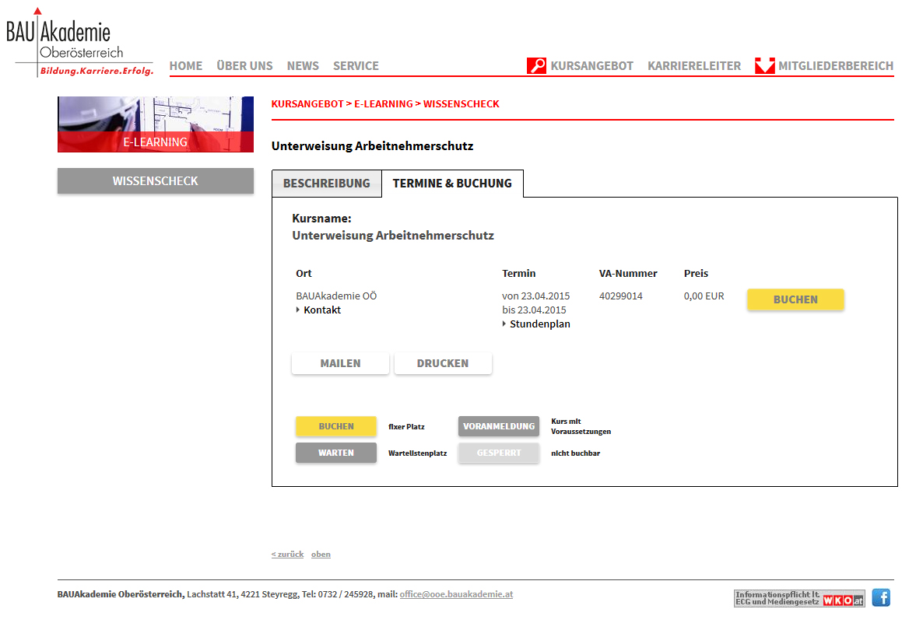Open the Facebook page icon
909x623 pixels.
[x=881, y=597]
